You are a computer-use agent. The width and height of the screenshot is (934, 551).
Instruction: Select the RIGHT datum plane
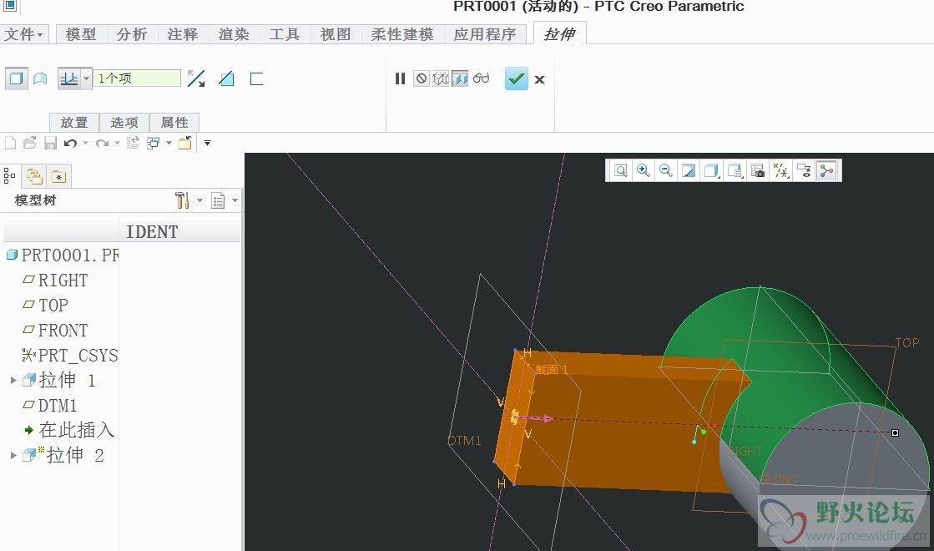[55, 280]
